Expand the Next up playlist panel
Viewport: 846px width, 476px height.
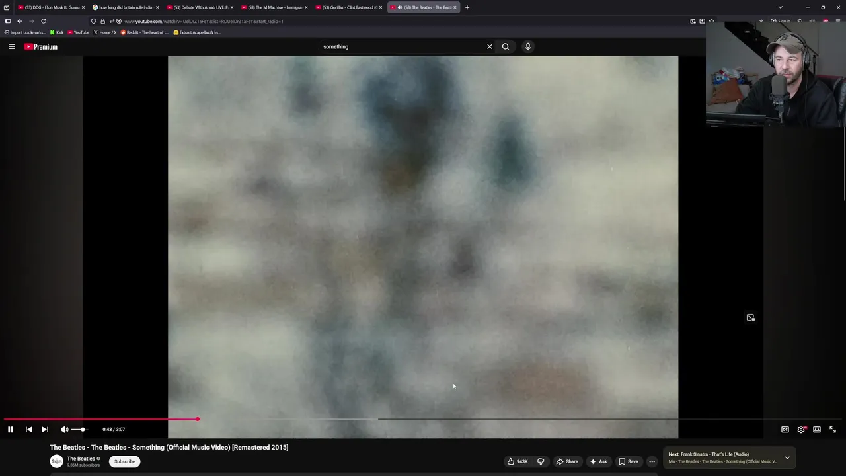[x=787, y=457]
